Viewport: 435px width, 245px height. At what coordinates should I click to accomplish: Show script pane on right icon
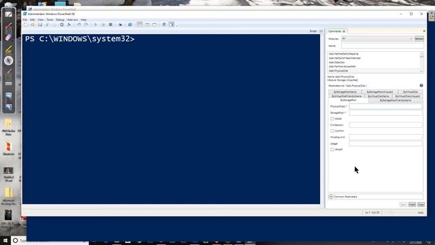(147, 24)
